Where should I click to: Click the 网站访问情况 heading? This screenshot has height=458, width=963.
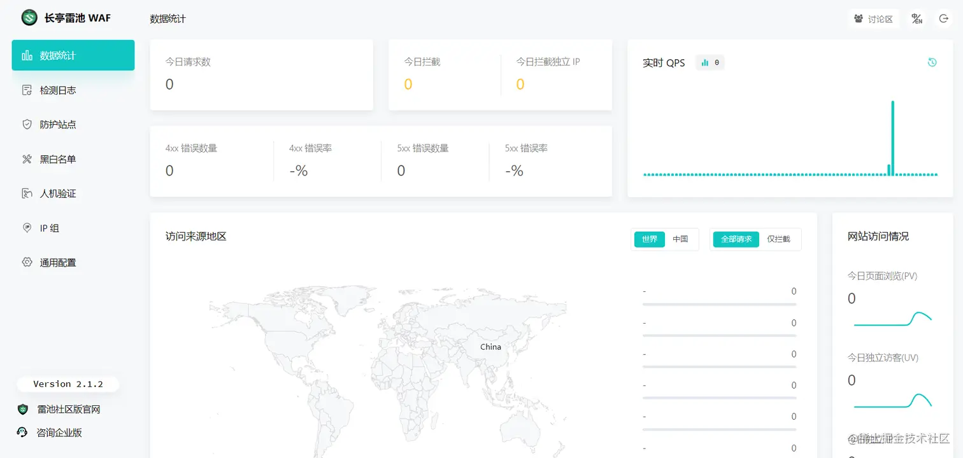tap(878, 237)
